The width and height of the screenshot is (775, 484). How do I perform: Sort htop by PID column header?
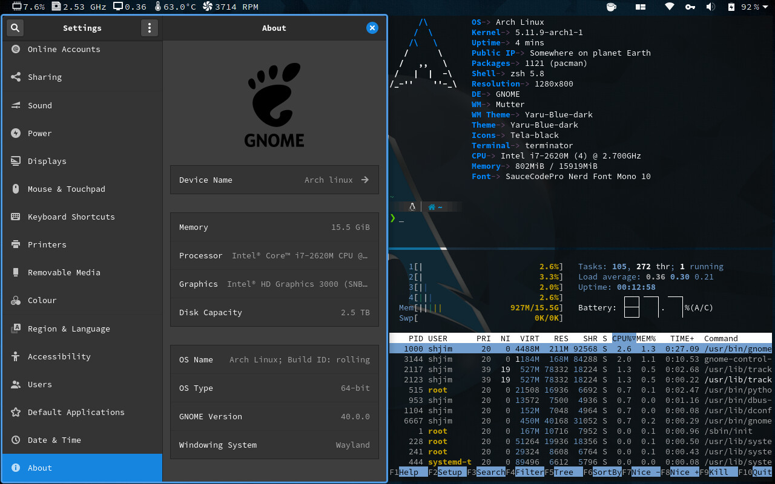(416, 338)
